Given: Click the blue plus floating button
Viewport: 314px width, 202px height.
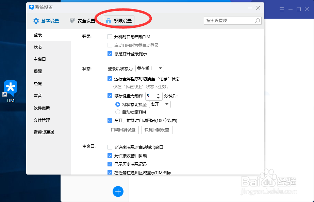Looking at the screenshot, I should pos(118,191).
